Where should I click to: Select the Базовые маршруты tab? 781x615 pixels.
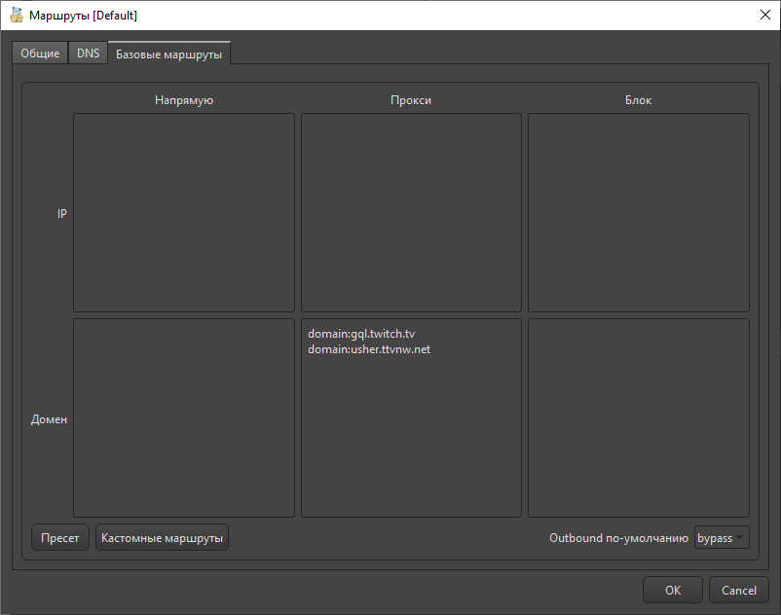(168, 54)
